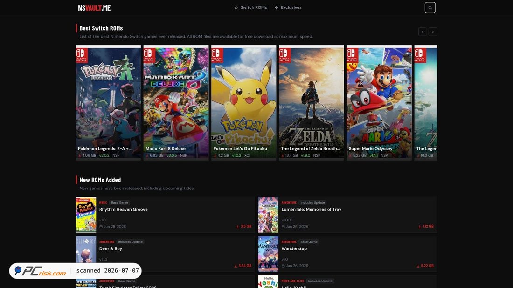Open Wanderstop listing title
Viewport: 513px width, 288px height.
294,249
